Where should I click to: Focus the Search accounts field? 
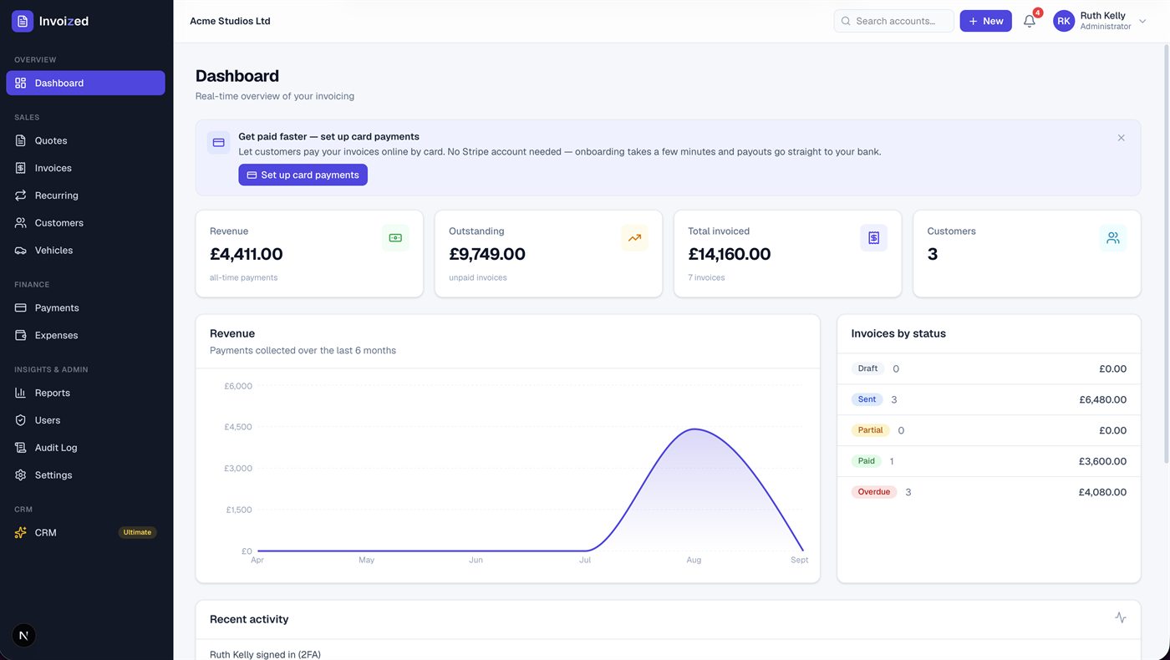click(x=893, y=21)
